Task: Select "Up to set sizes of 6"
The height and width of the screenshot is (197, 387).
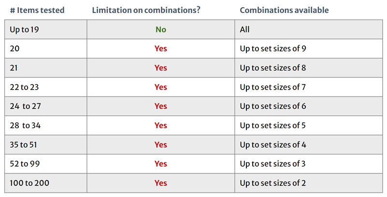Action: coord(272,106)
